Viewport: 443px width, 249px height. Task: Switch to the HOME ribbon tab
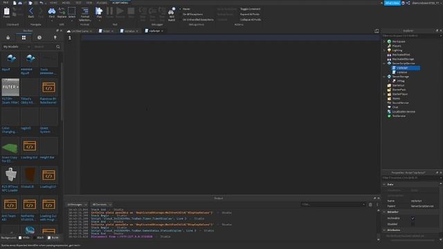53,3
